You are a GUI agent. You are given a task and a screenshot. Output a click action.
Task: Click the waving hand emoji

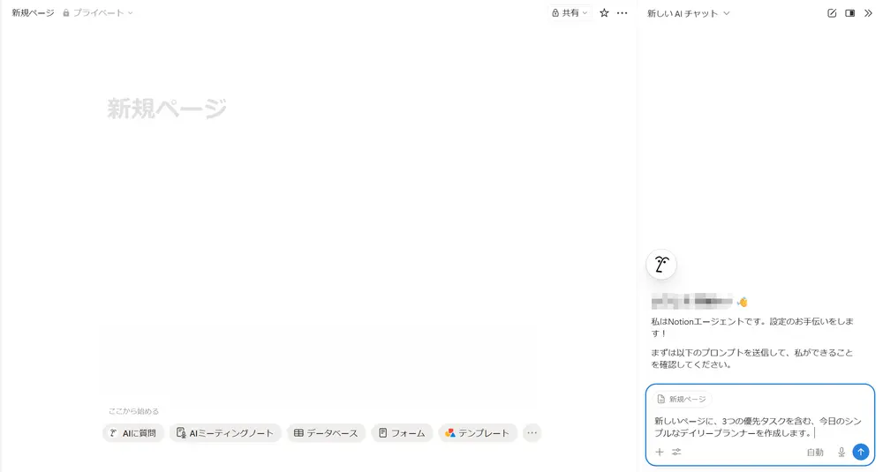point(743,302)
